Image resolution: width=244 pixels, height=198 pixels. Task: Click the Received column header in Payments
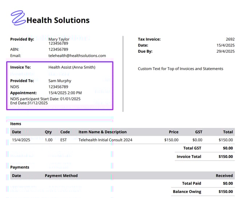[224, 175]
